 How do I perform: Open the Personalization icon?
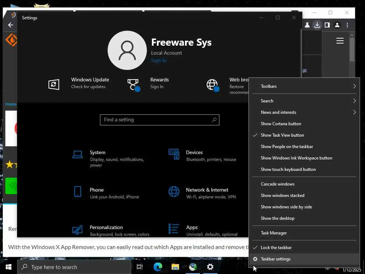coord(77,229)
